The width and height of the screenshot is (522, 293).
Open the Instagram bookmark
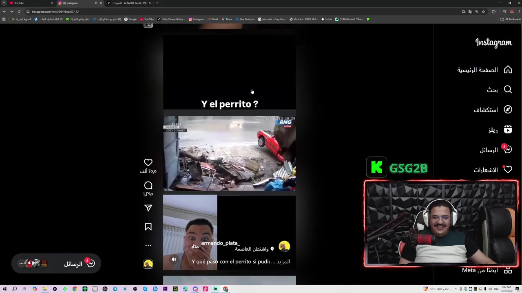click(x=196, y=19)
